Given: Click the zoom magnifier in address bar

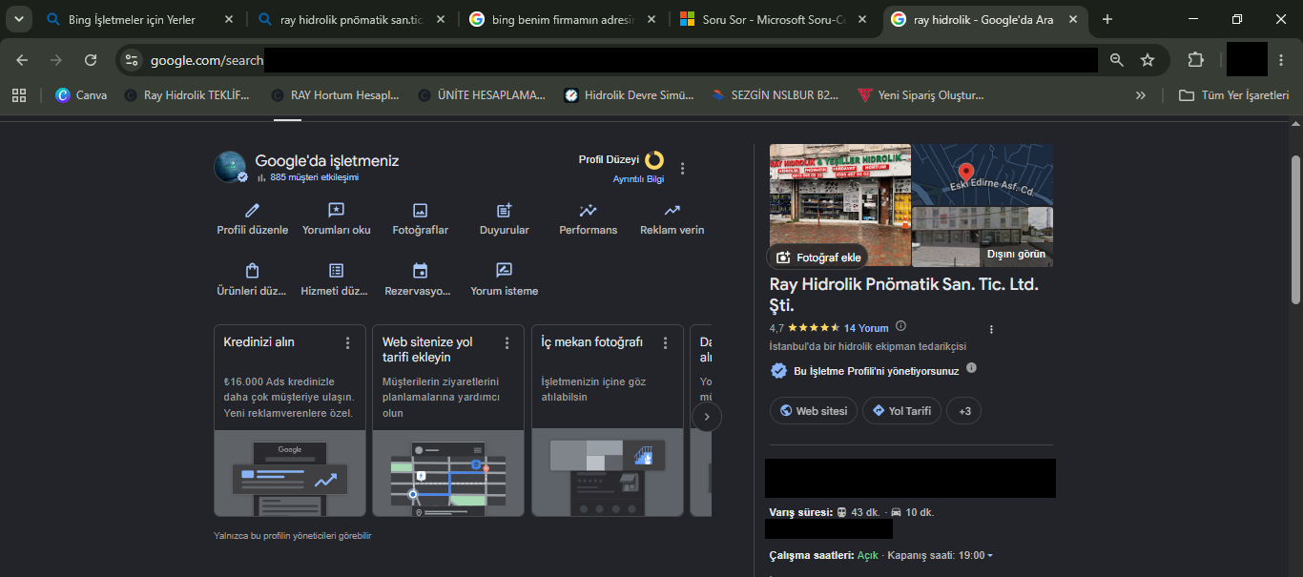Looking at the screenshot, I should coord(1117,60).
